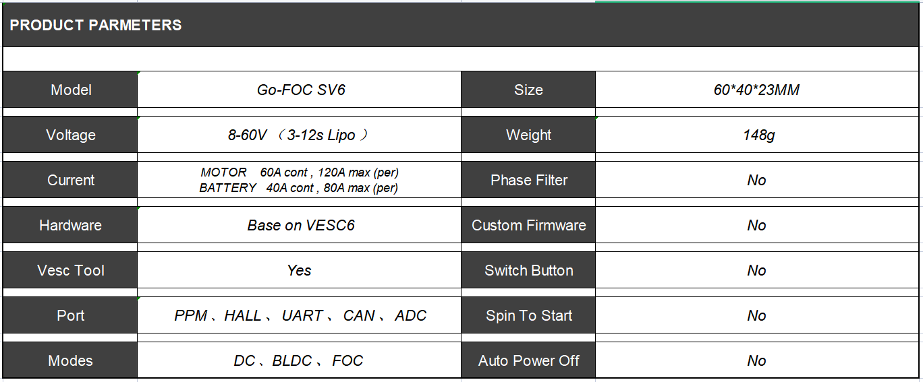The image size is (923, 382).
Task: Select the MOTOR and BATTERY current cell
Action: [x=299, y=181]
